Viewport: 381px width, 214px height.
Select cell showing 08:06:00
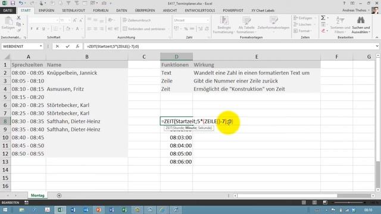pos(176,162)
